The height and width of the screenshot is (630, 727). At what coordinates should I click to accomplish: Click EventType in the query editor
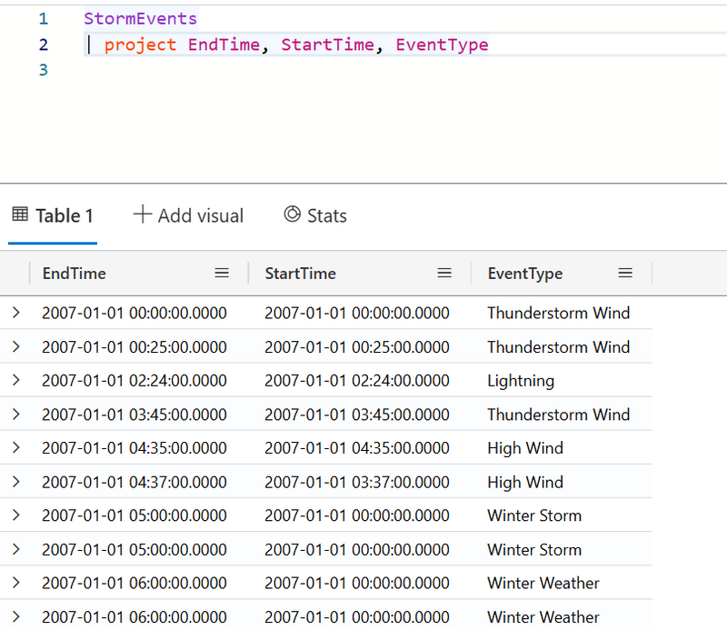(442, 45)
